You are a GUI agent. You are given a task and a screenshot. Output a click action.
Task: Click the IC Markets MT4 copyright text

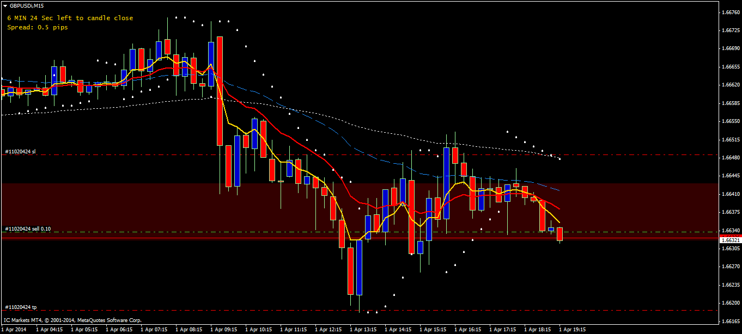click(x=72, y=320)
